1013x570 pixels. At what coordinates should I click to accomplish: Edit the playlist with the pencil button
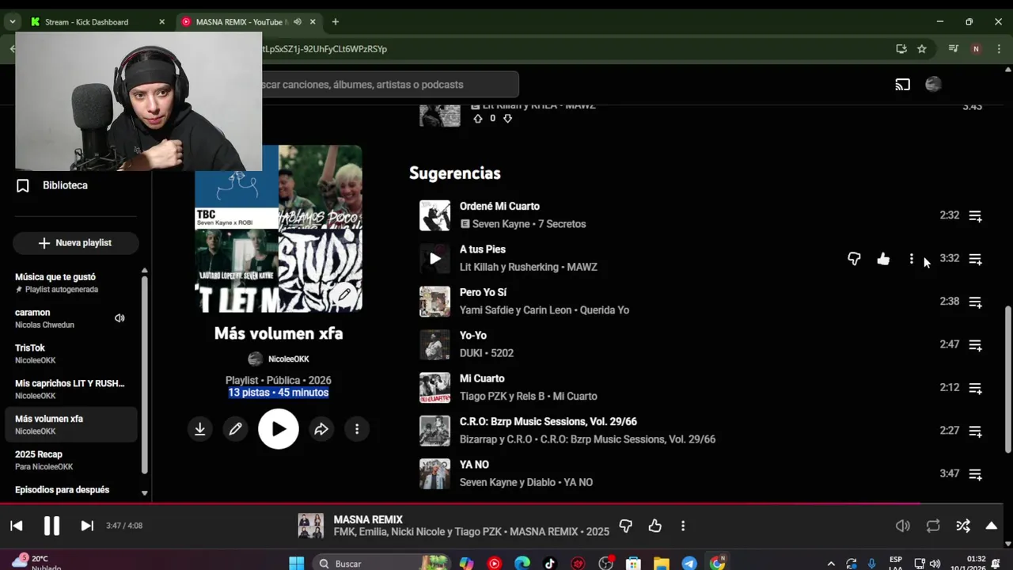tap(236, 429)
